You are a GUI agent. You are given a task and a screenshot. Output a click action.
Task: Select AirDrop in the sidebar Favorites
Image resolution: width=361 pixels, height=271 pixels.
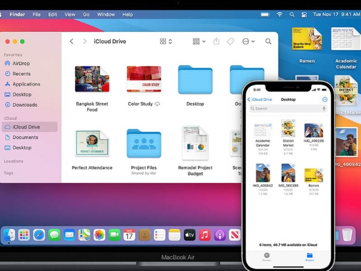(x=22, y=63)
